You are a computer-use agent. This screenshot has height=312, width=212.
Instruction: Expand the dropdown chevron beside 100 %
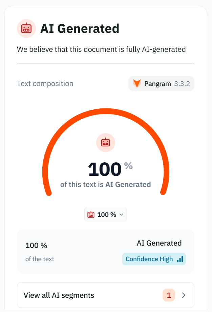click(x=121, y=214)
